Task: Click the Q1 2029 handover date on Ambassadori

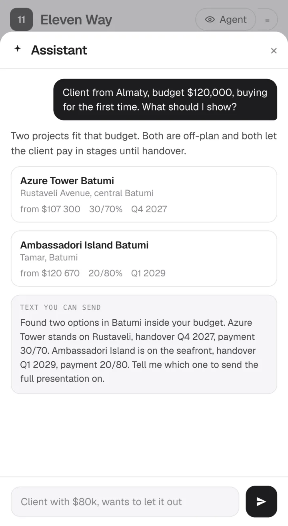Action: 148,273
